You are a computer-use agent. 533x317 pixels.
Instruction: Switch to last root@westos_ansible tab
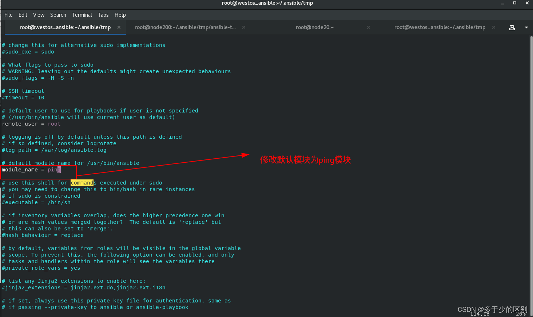440,27
